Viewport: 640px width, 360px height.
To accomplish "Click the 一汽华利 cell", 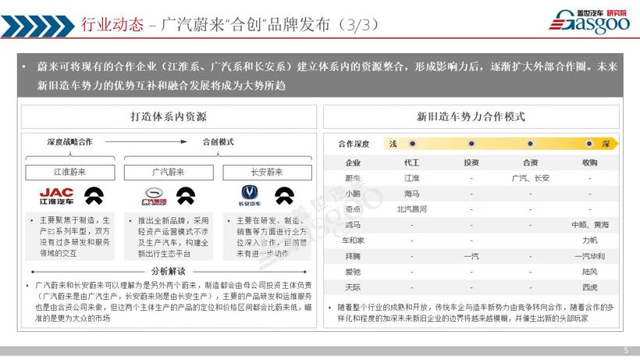I will [590, 256].
